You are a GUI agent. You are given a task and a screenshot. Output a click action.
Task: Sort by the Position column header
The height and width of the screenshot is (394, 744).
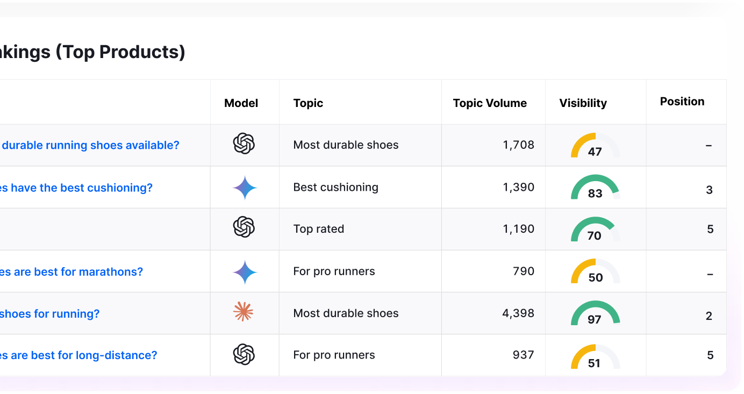click(x=682, y=102)
